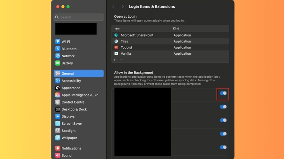284x159 pixels.
Task: Open Appearance settings
Action: tap(78, 88)
